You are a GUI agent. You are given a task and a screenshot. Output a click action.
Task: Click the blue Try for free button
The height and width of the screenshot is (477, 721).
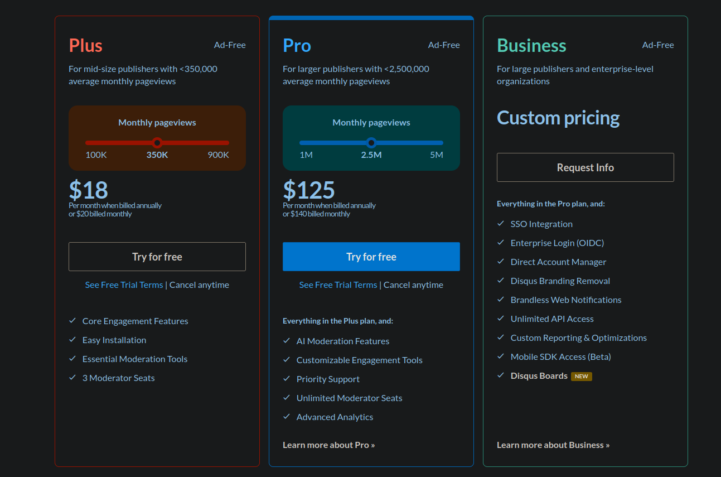coord(371,257)
